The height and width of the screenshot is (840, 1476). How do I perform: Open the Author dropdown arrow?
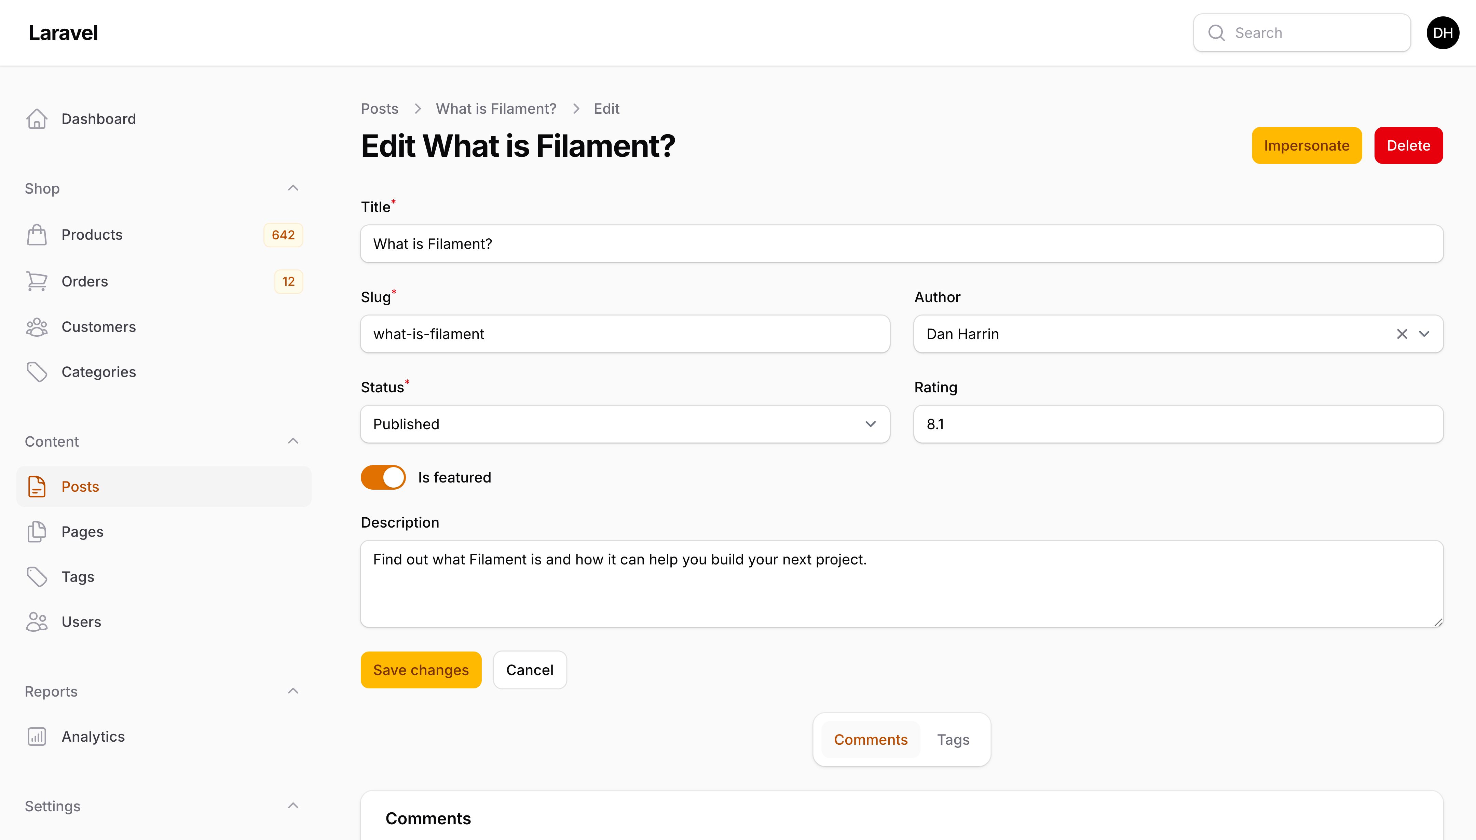tap(1424, 334)
